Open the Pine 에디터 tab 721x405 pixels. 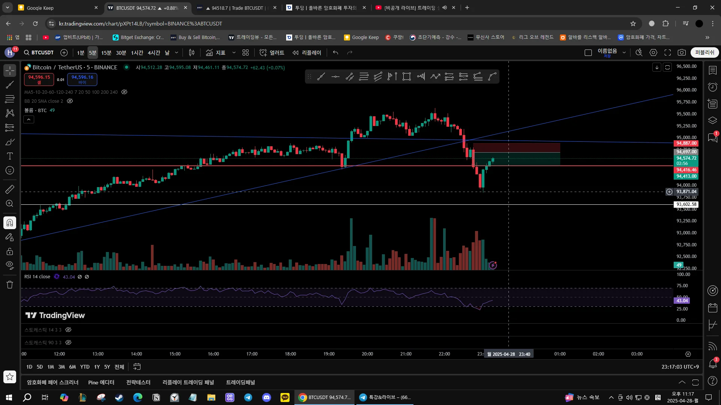101,382
